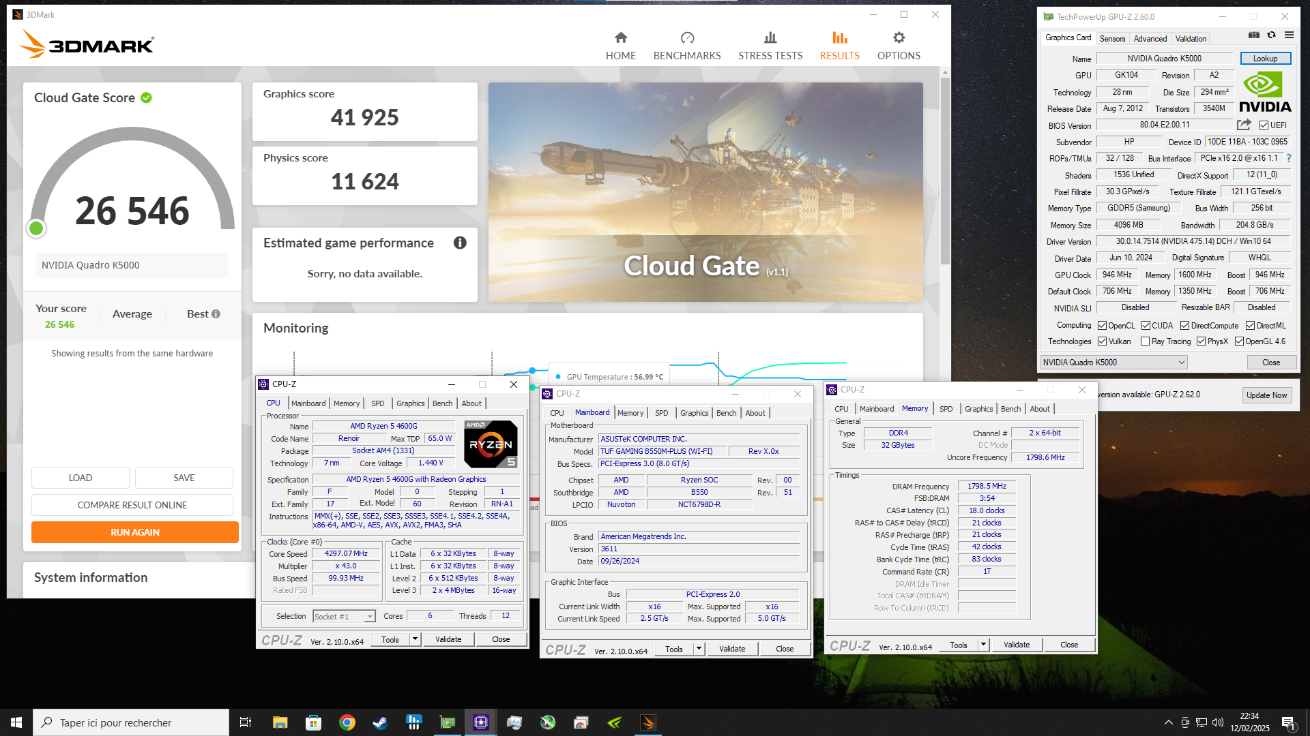Viewport: 1310px width, 736px height.
Task: Click the GPU temperature point on the monitoring graph
Action: [532, 371]
